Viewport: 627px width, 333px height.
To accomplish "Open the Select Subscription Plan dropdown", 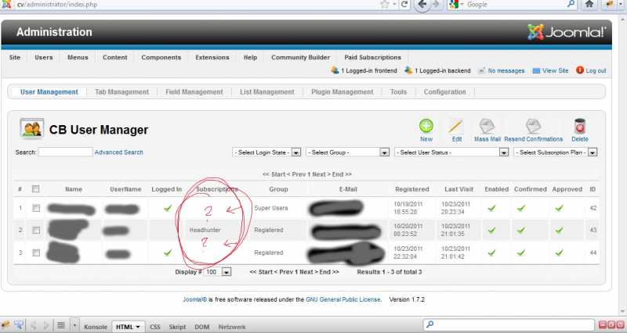I will pyautogui.click(x=556, y=152).
